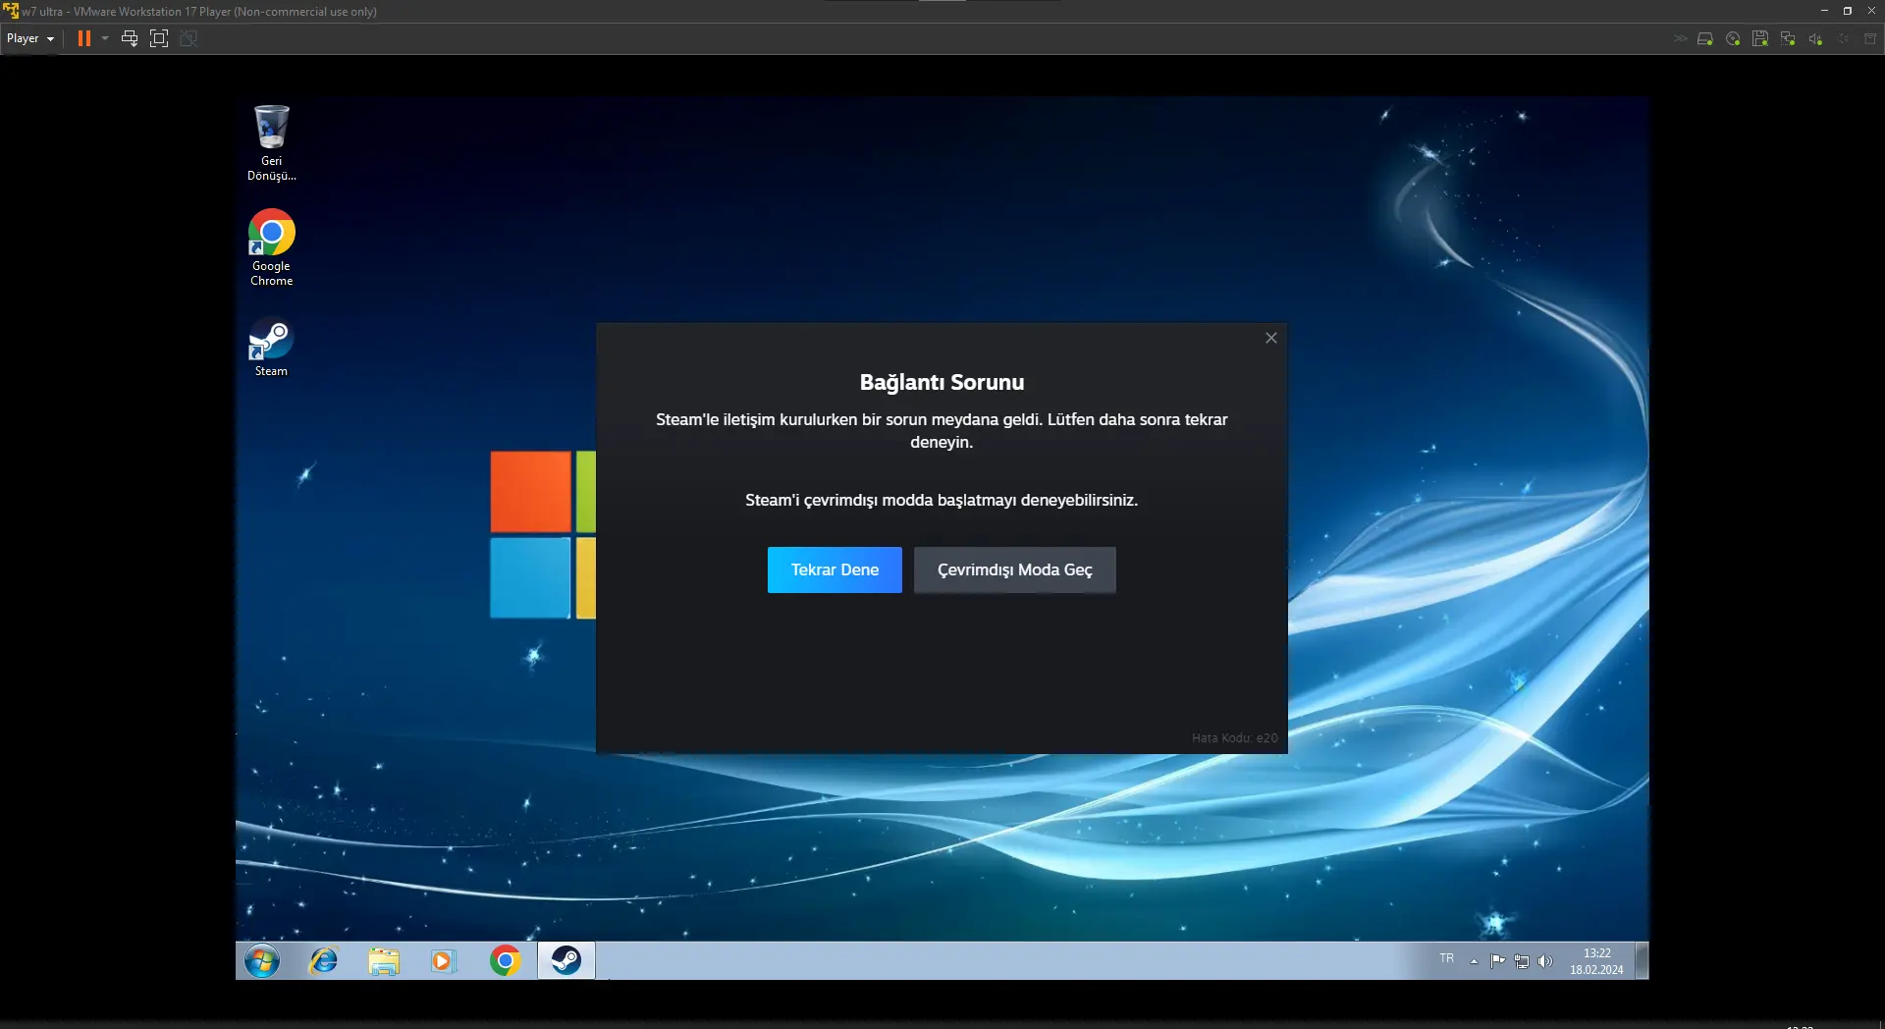Open the Player menu in VMware
The width and height of the screenshot is (1885, 1029).
30,38
